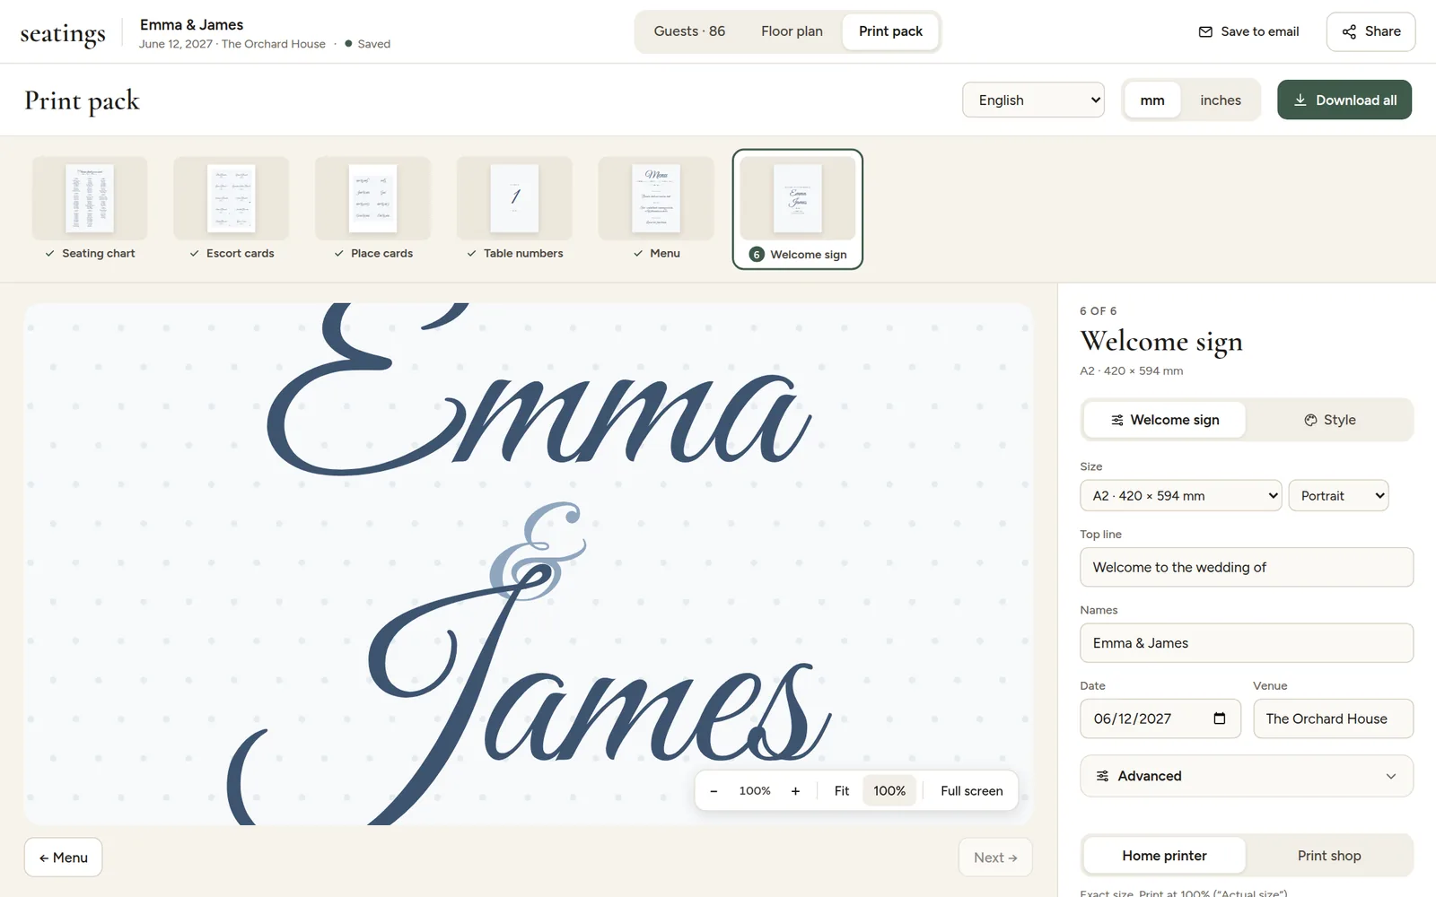Click the share icon in Share button
1436x897 pixels.
(x=1349, y=31)
